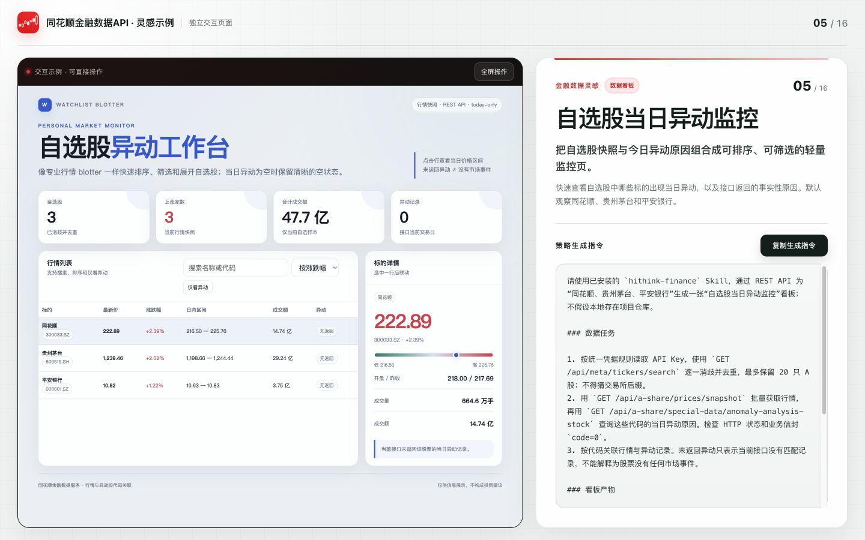Click the 无返回 badge in 贵州茅台 row
Screen dimensions: 865x540
pyautogui.click(x=327, y=358)
